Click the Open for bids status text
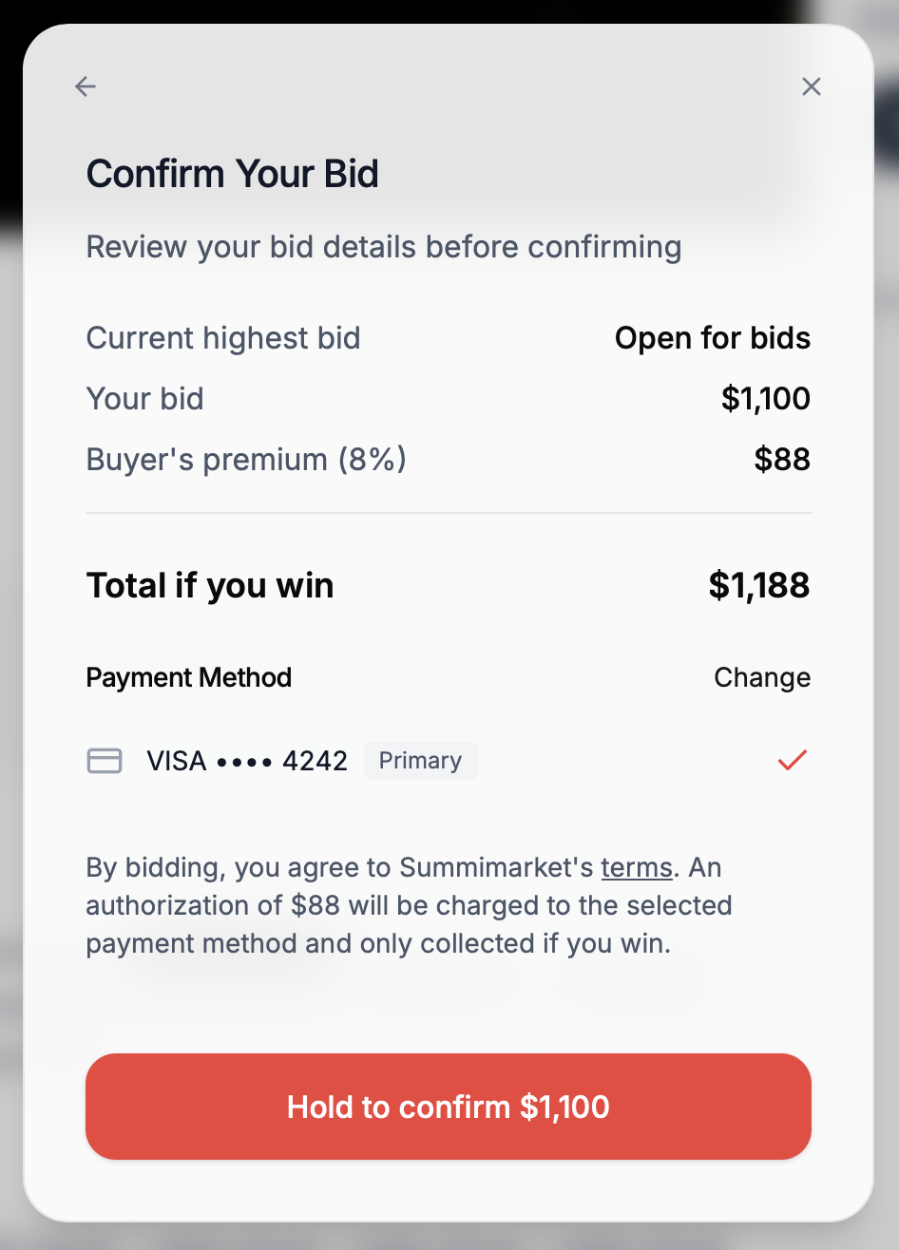899x1250 pixels. [x=712, y=338]
